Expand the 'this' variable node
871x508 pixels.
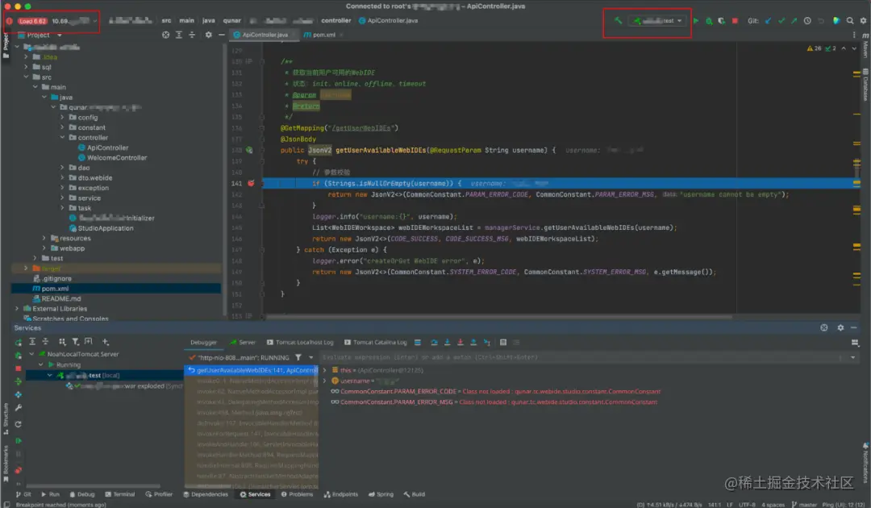click(x=325, y=370)
